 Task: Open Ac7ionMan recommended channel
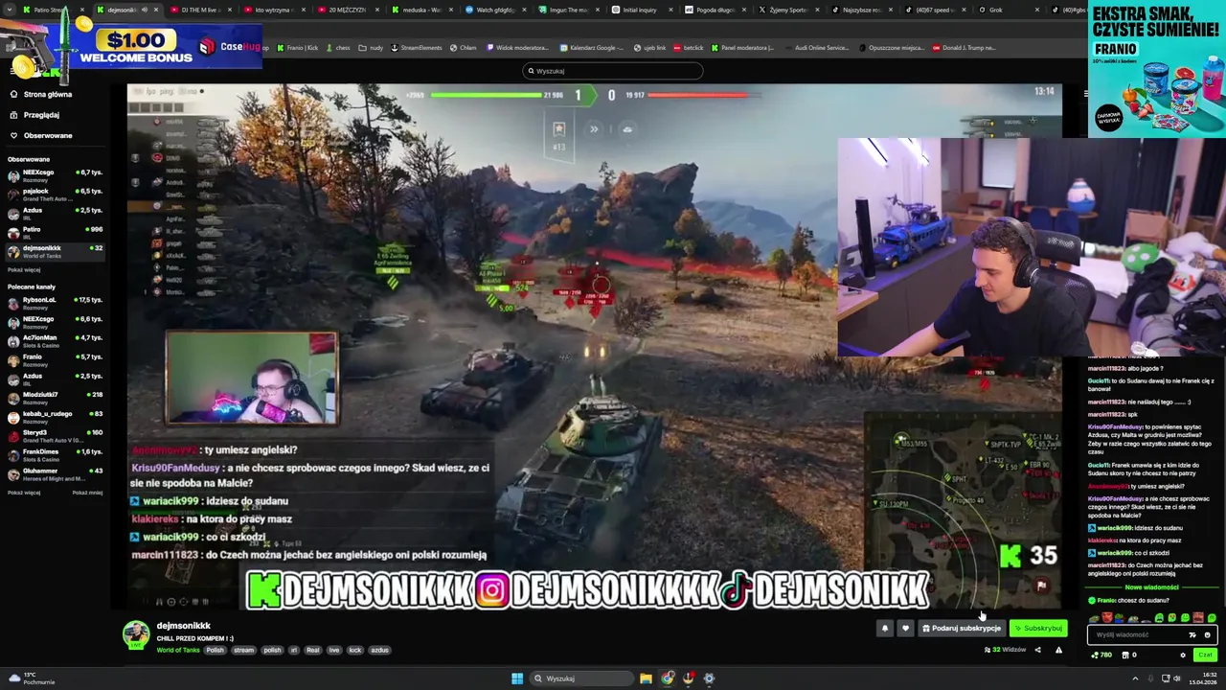(x=56, y=340)
